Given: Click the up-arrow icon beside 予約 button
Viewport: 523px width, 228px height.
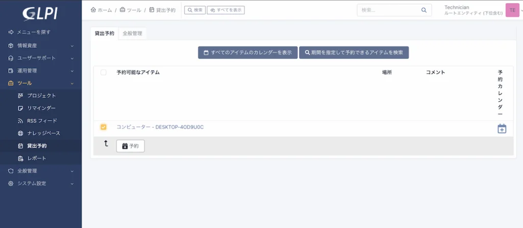Looking at the screenshot, I should [106, 144].
